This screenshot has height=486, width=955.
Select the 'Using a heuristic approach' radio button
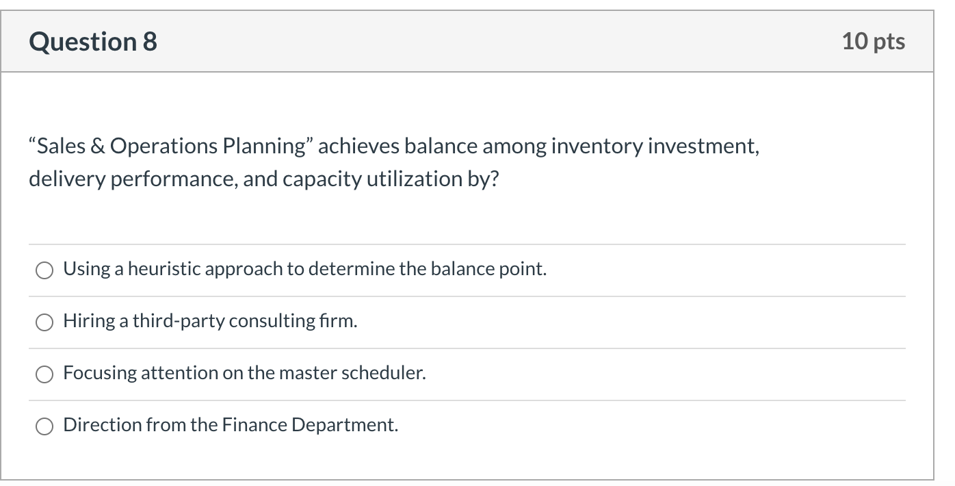(44, 270)
